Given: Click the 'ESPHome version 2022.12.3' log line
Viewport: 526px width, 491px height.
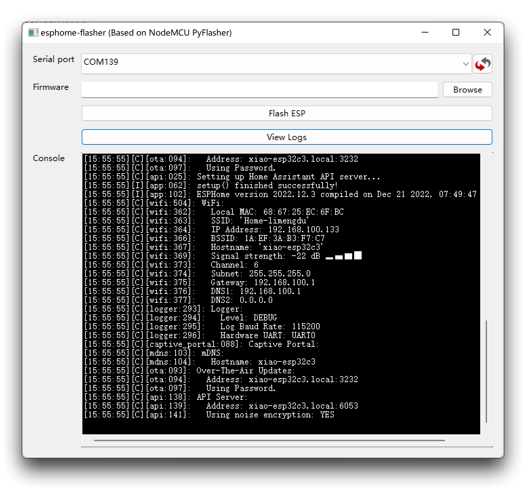Looking at the screenshot, I should click(x=281, y=194).
